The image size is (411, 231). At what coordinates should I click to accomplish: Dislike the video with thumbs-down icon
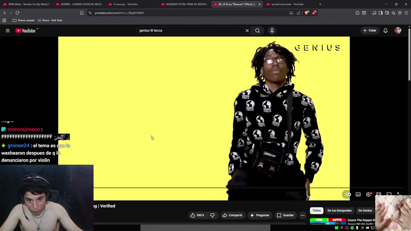point(212,215)
